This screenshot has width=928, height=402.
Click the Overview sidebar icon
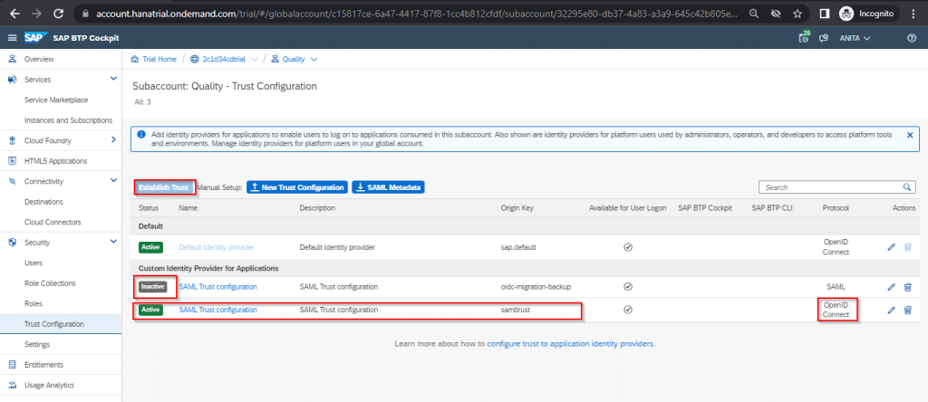(x=13, y=59)
